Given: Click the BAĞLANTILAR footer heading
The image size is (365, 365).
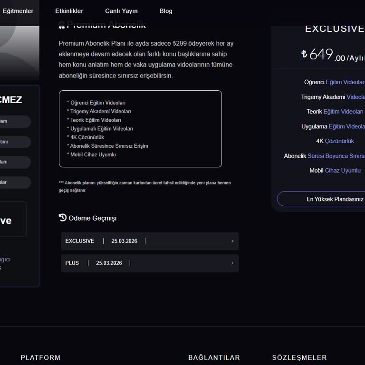Looking at the screenshot, I should [x=214, y=357].
